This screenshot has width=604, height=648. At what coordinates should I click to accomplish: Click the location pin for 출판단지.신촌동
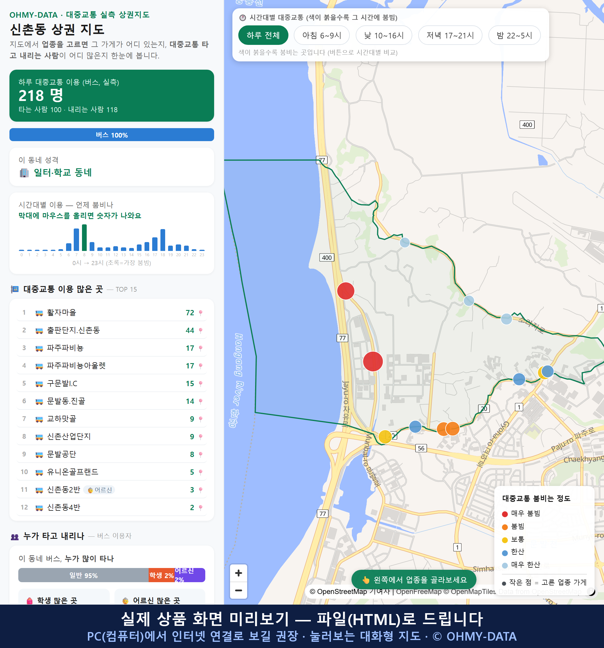pos(201,330)
